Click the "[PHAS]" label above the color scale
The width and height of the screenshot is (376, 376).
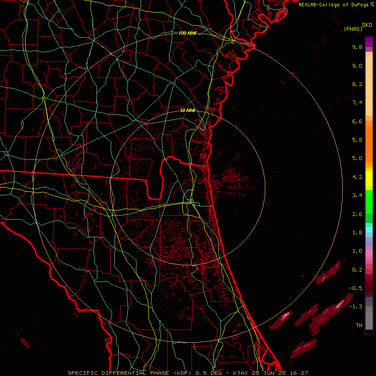tap(353, 29)
